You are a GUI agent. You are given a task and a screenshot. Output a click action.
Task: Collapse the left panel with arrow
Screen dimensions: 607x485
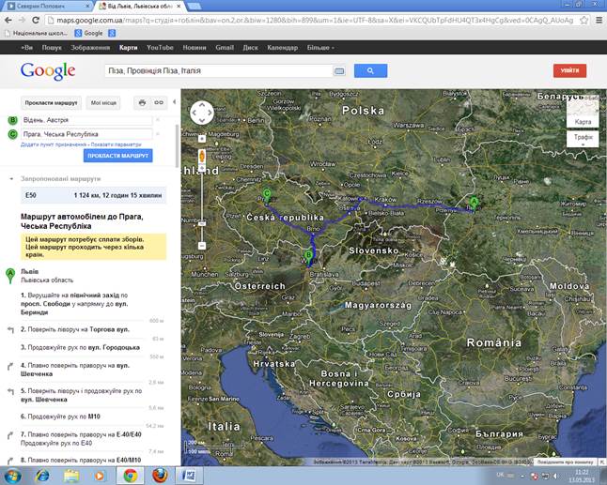(x=174, y=102)
